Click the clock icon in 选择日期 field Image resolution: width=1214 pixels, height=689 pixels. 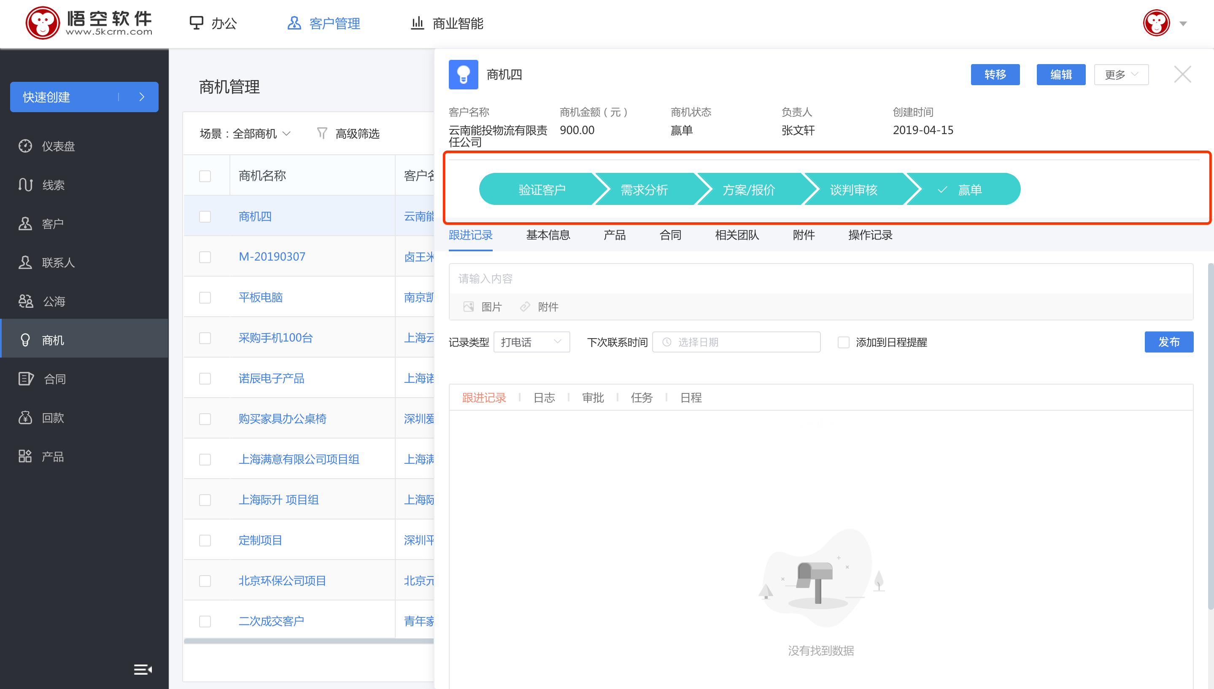point(666,342)
